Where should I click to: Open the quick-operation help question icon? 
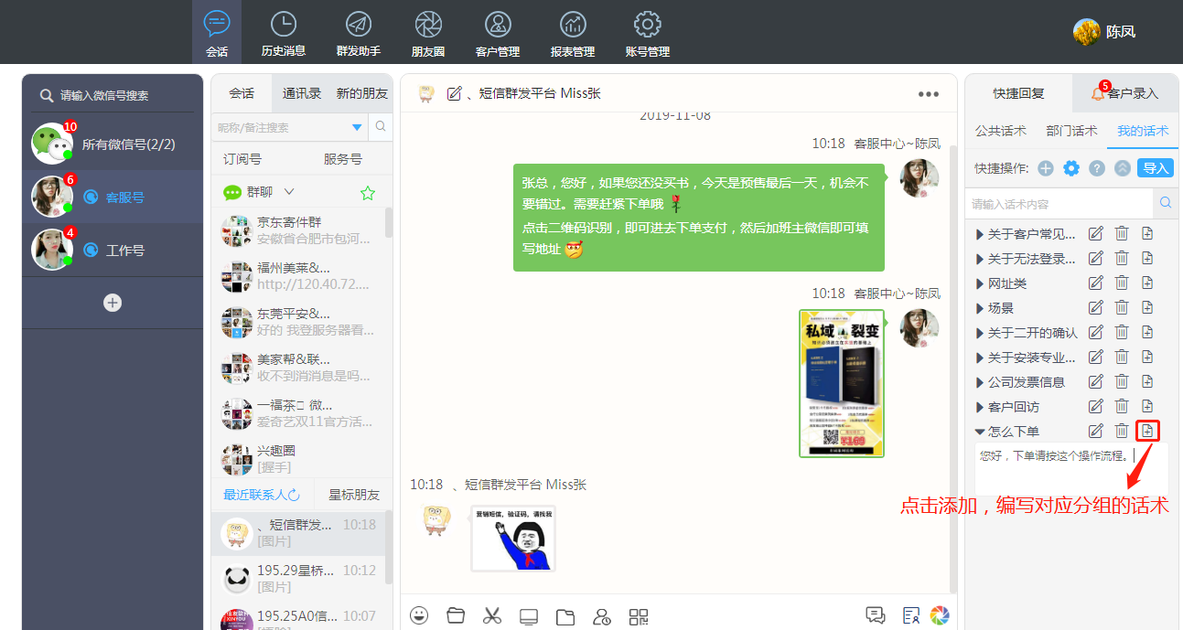point(1097,168)
